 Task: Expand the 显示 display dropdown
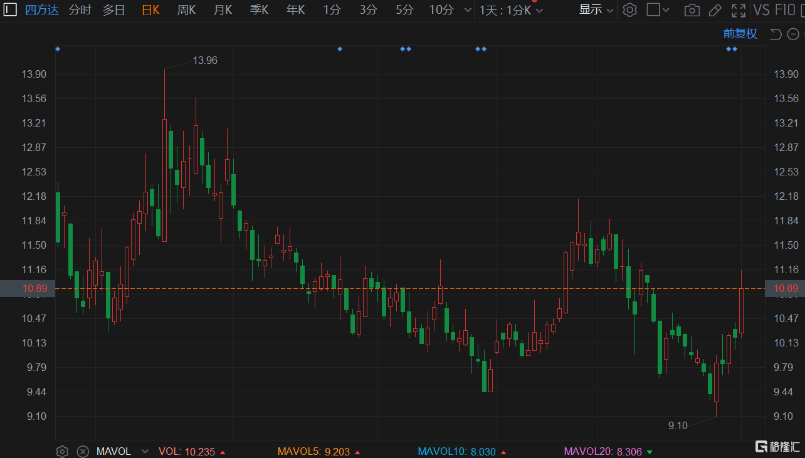596,9
